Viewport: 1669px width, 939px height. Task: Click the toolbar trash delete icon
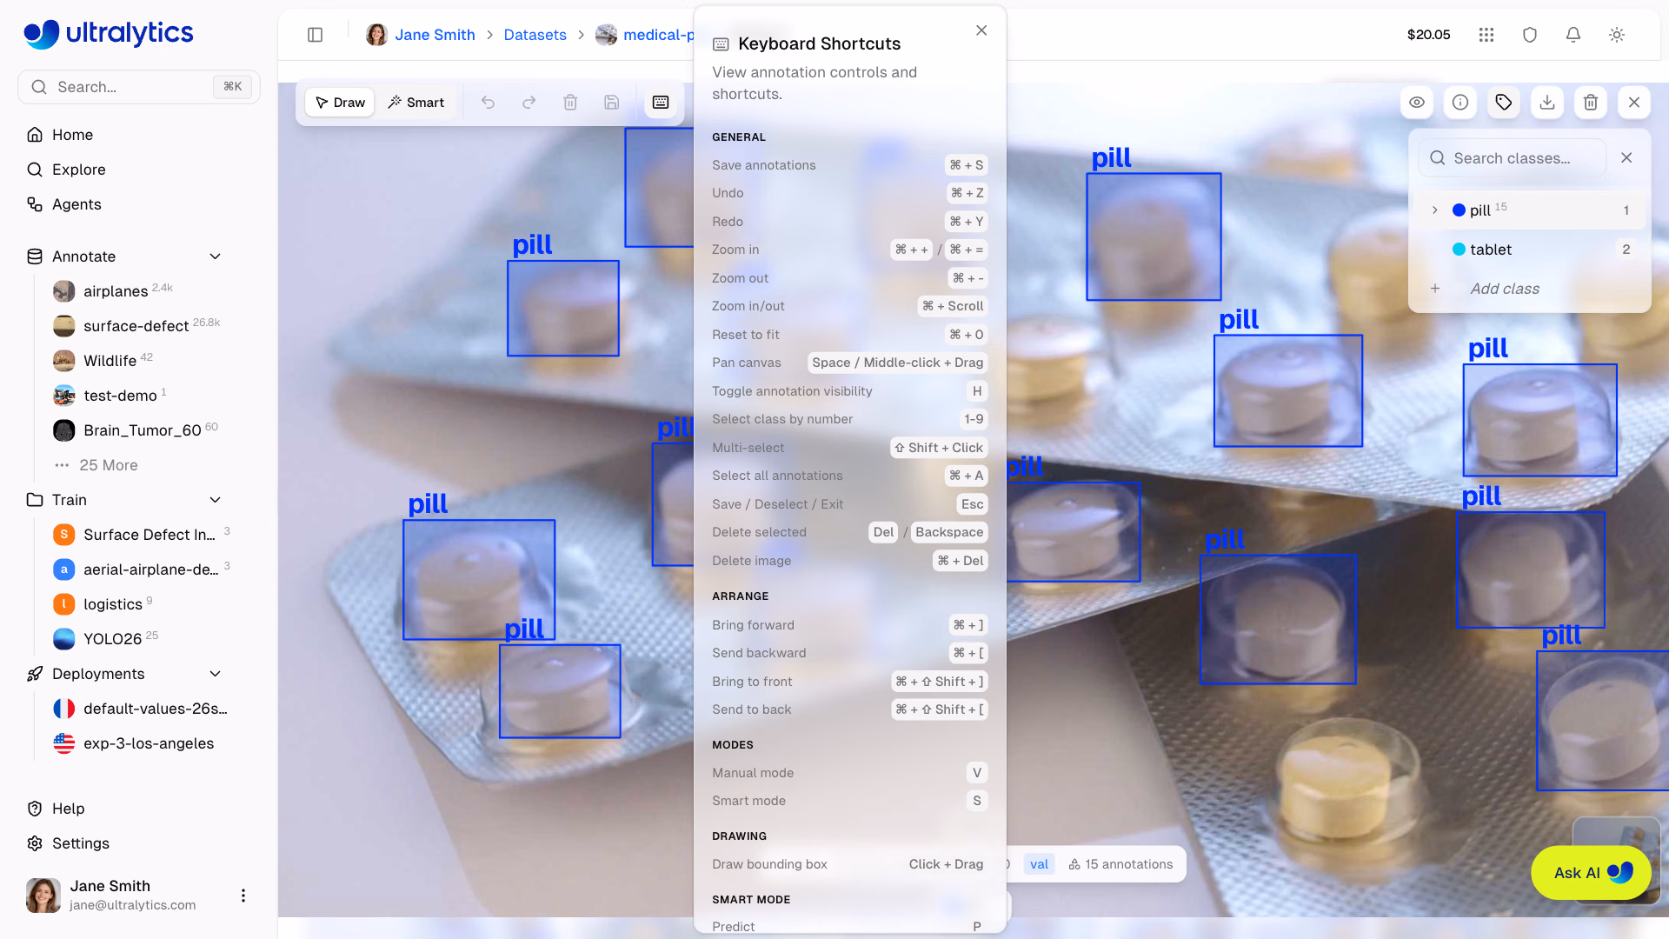[570, 103]
